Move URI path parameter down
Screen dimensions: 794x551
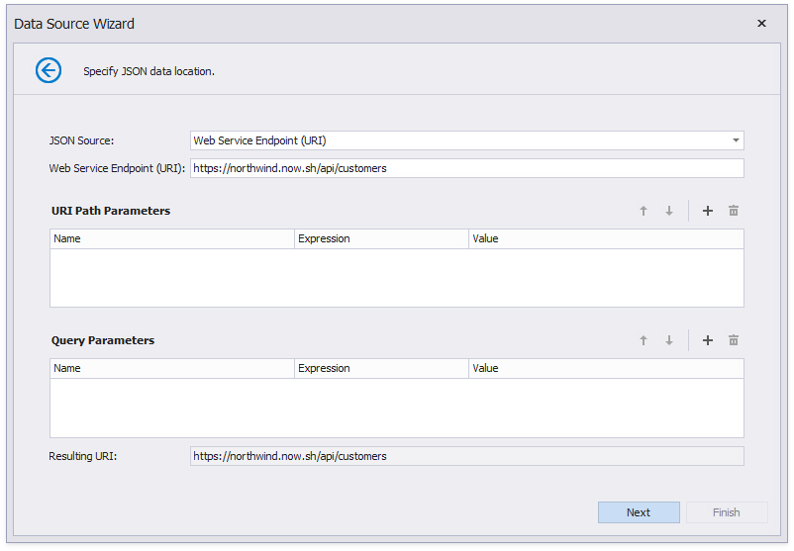[x=669, y=211]
